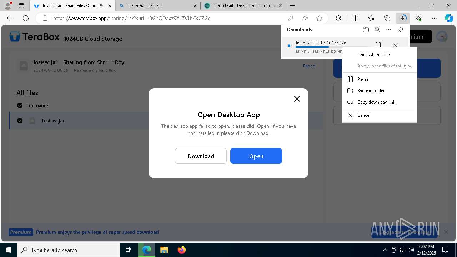The image size is (457, 257).
Task: Open the tab actions menu icon
Action: click(x=21, y=6)
